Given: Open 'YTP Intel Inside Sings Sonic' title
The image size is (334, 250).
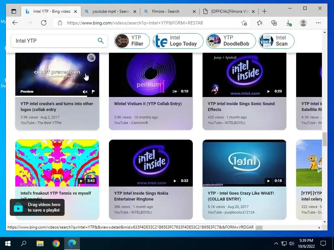Looking at the screenshot, I should [x=241, y=106].
